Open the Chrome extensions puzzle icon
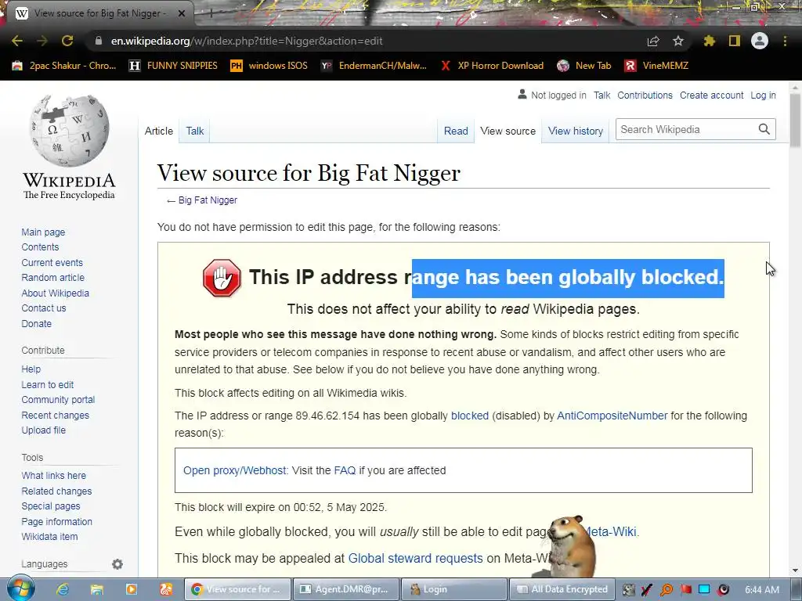The height and width of the screenshot is (601, 802). 710,41
